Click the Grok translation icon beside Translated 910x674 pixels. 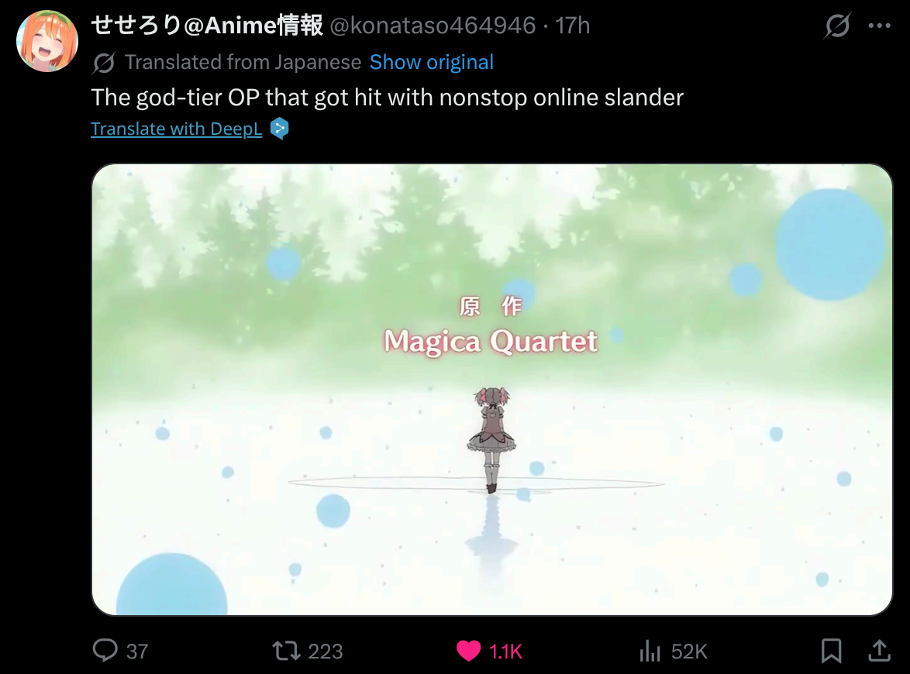coord(104,63)
